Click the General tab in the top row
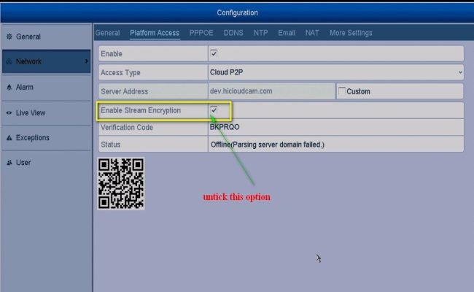This screenshot has height=292, width=474. tap(107, 33)
